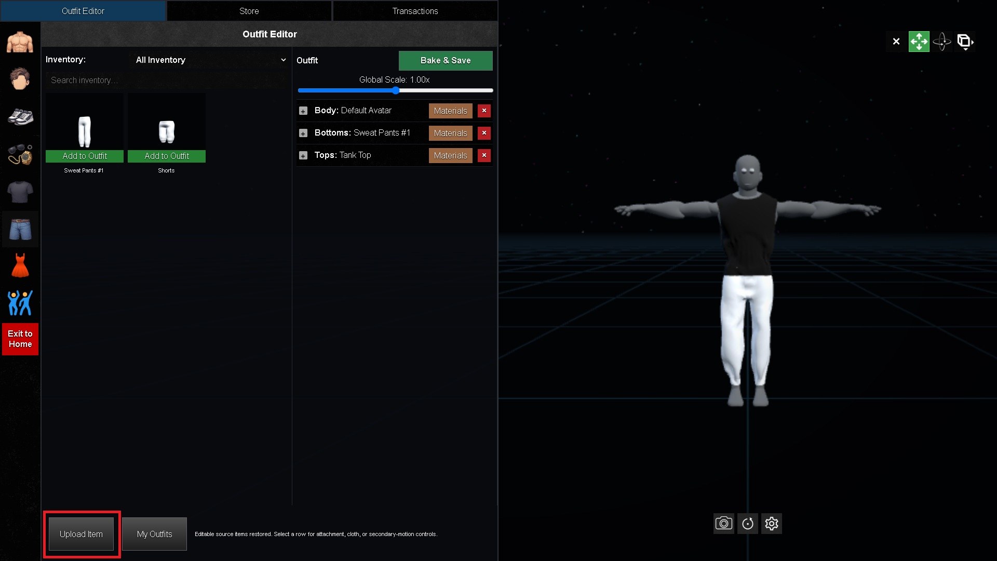Click the Search inventory field
This screenshot has height=561, width=997.
[166, 80]
